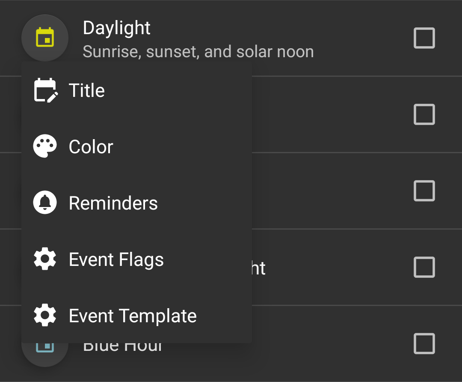The width and height of the screenshot is (462, 382).
Task: Enable the Daylight checkbox
Action: [x=424, y=38]
